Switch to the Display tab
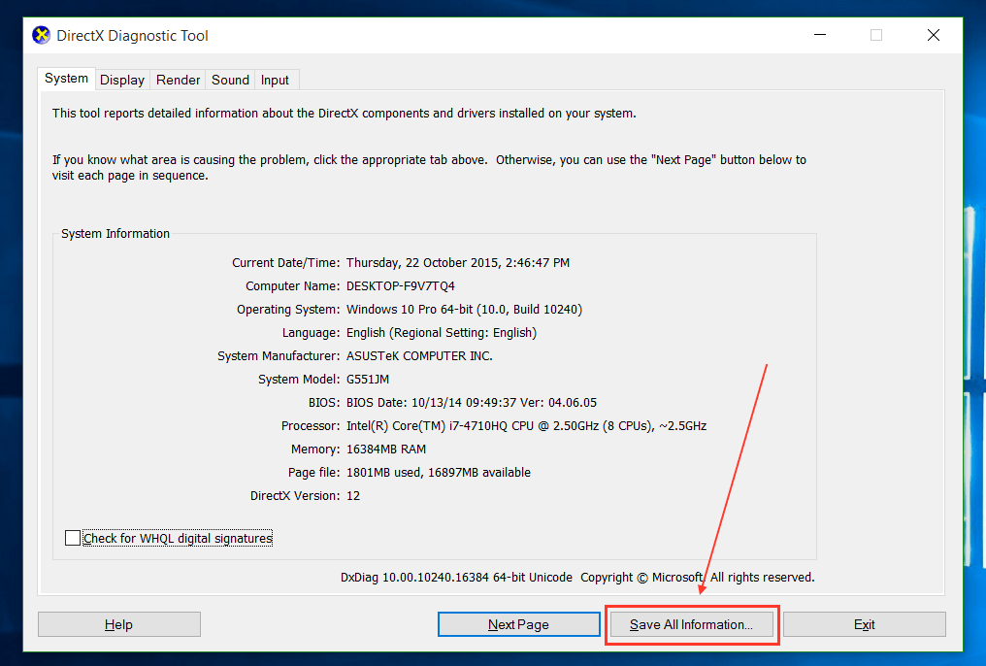The height and width of the screenshot is (666, 986). pos(121,80)
